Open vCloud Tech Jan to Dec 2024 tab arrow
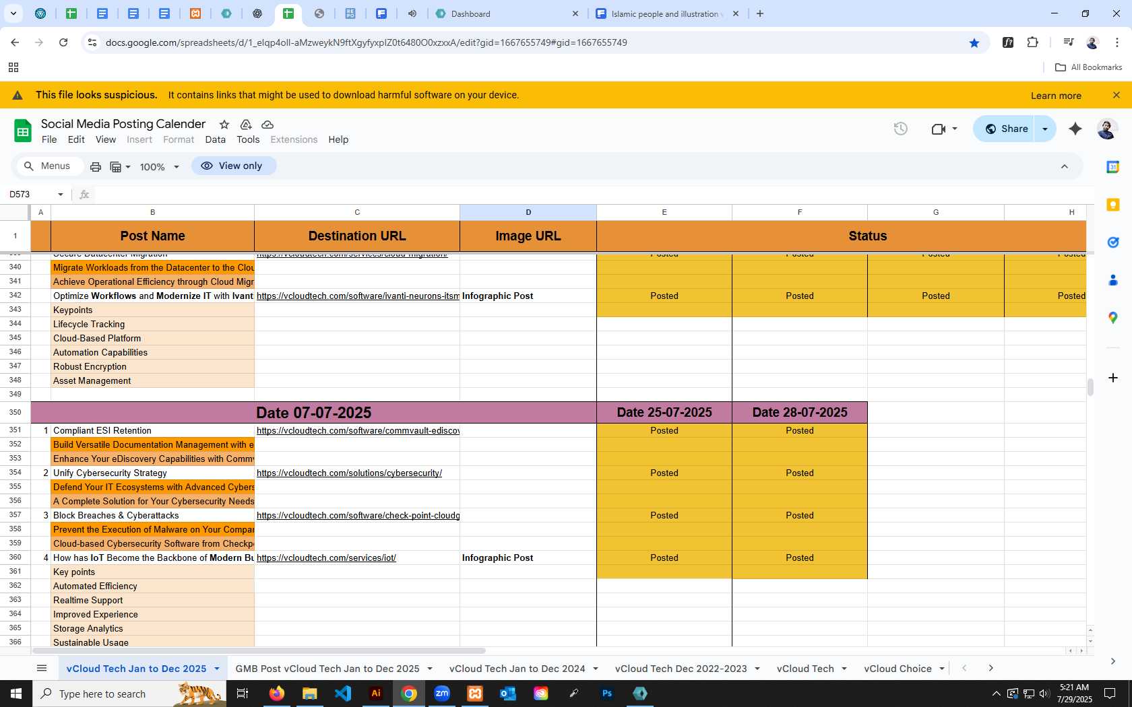 (596, 669)
